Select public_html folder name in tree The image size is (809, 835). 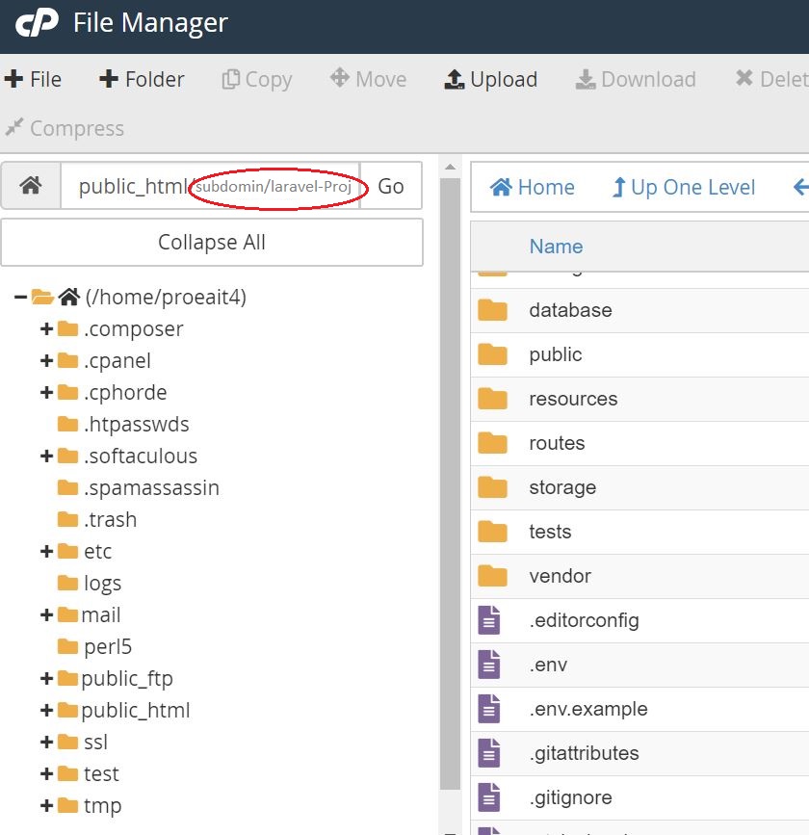point(135,711)
